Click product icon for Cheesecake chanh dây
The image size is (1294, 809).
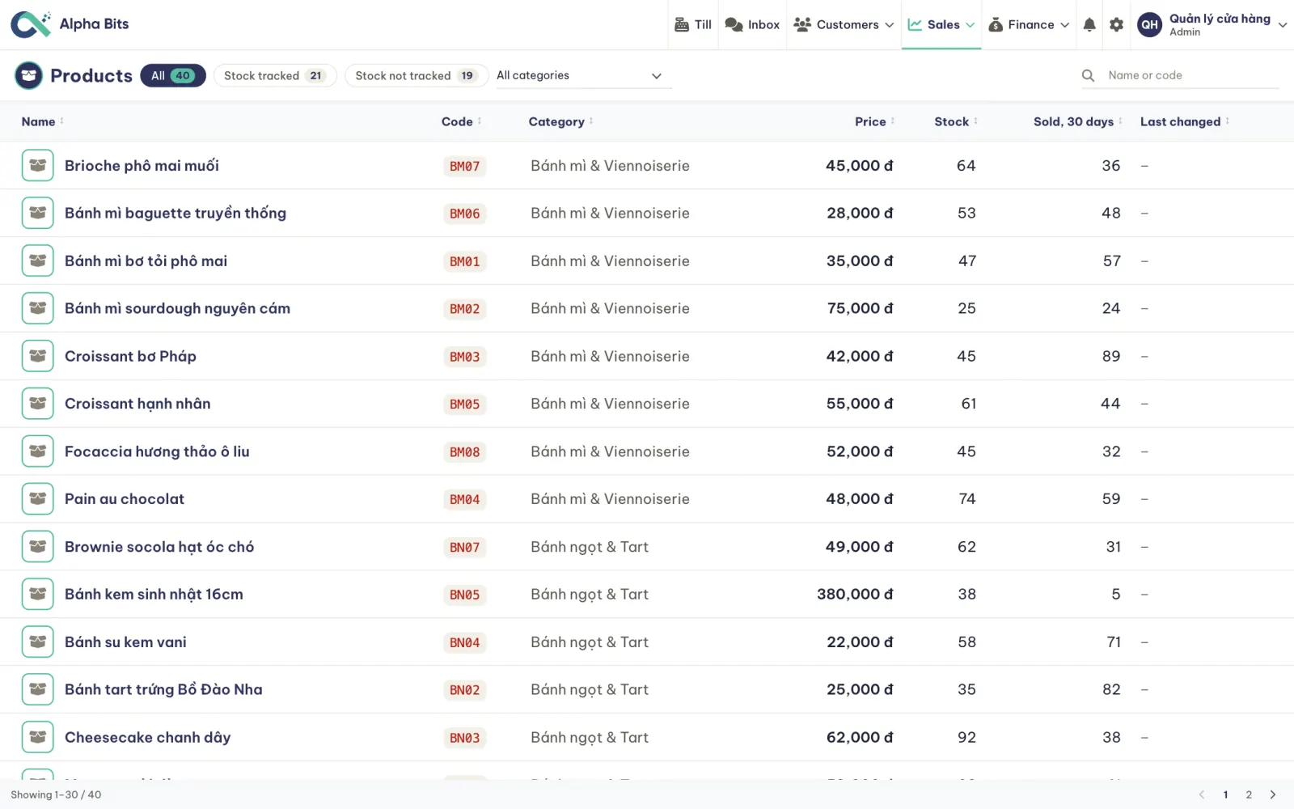(x=37, y=737)
